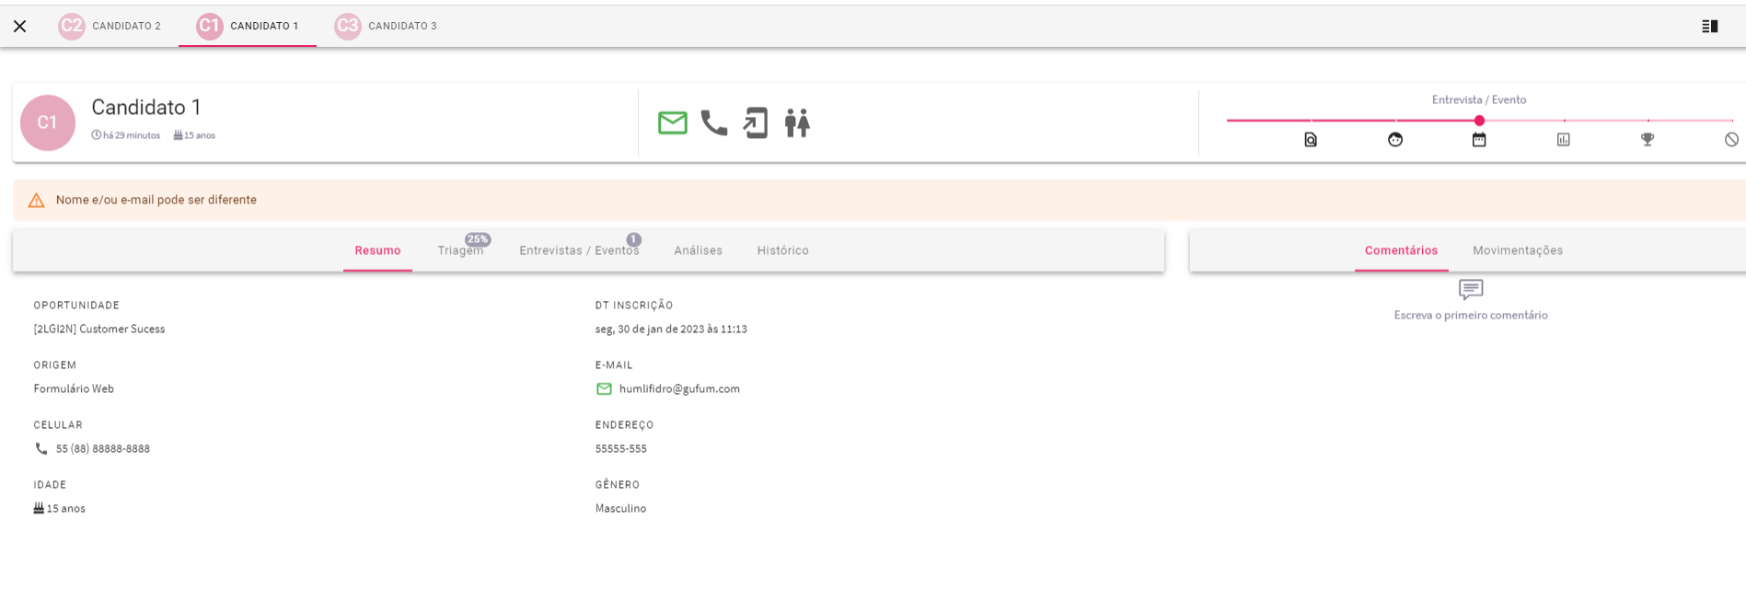Click the pink progress dot on stage slider
The width and height of the screenshot is (1746, 590).
coord(1479,121)
